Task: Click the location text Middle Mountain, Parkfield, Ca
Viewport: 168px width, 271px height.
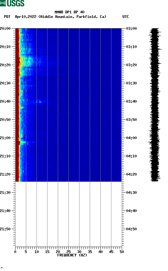Action: click(x=72, y=17)
